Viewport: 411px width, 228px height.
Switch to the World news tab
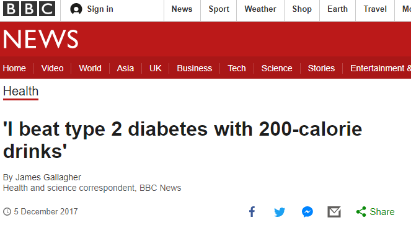pyautogui.click(x=90, y=68)
